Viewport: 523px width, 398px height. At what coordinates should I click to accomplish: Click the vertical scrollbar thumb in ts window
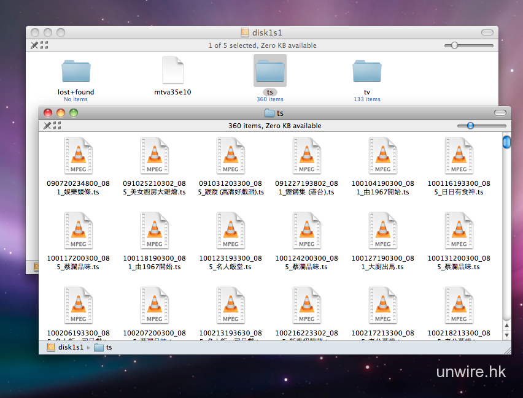click(506, 142)
